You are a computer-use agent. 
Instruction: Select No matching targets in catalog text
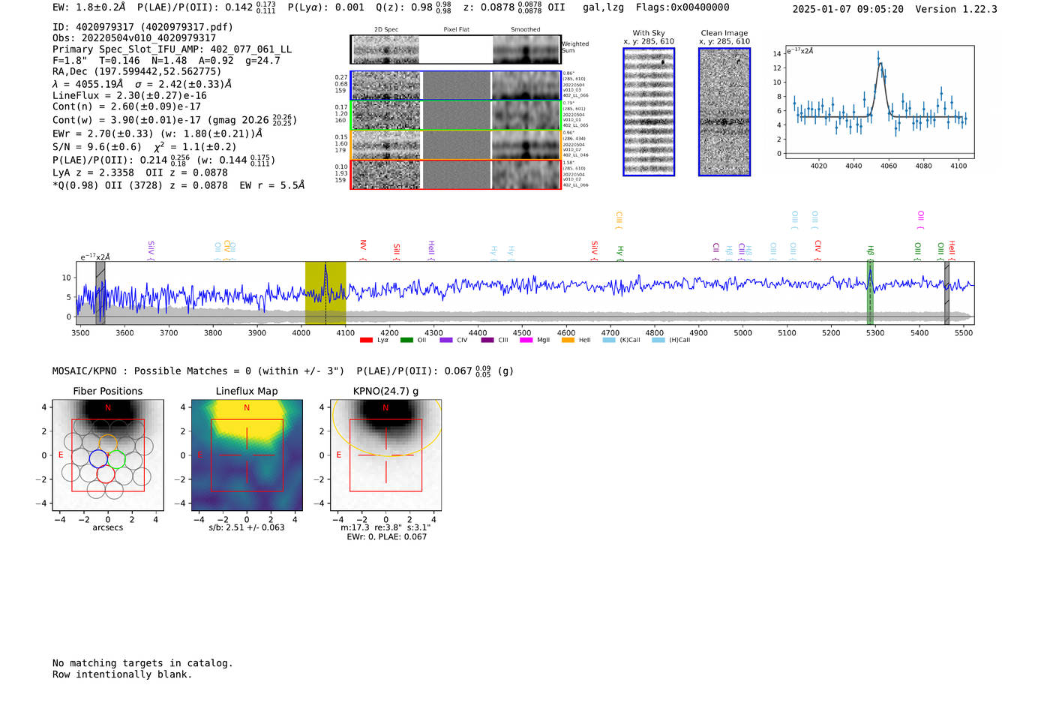tap(142, 663)
